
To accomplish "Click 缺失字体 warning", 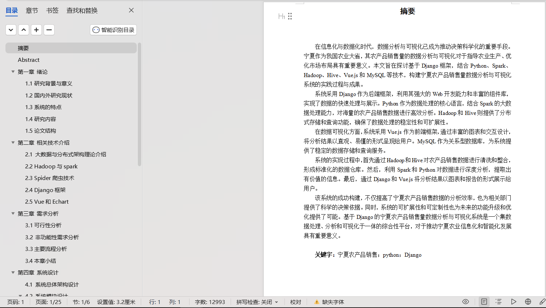I will [x=329, y=302].
